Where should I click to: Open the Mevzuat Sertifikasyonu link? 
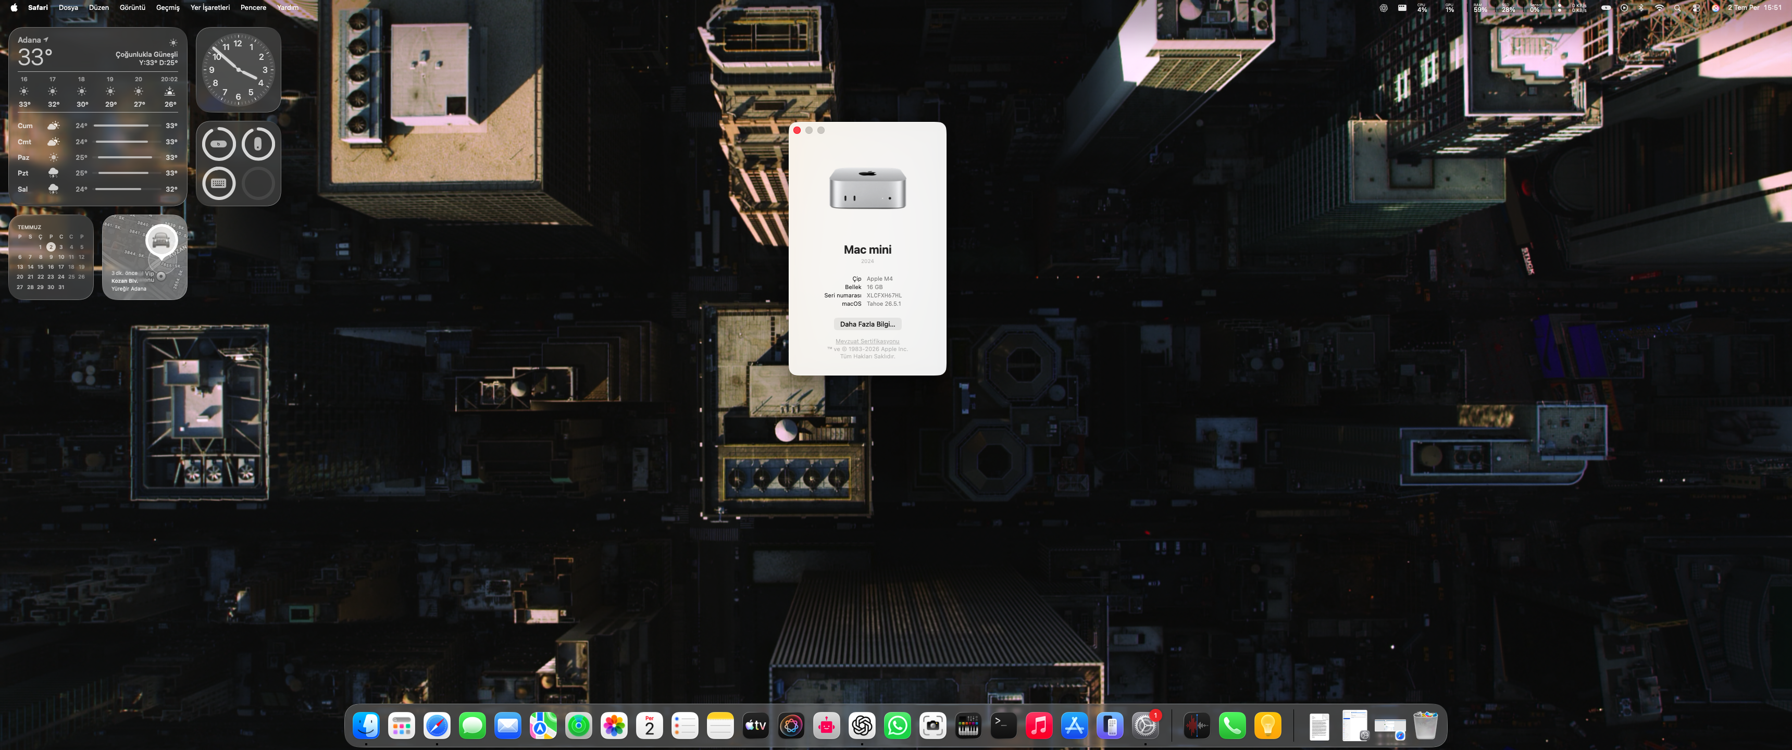(x=867, y=341)
